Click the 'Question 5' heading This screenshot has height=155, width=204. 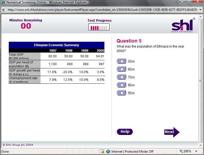coord(129,41)
